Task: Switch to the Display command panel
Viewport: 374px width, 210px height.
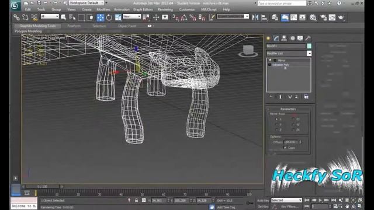Action: (300, 38)
